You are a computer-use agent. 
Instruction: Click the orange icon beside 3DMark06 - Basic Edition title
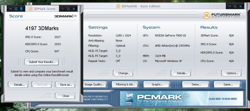(118, 6)
